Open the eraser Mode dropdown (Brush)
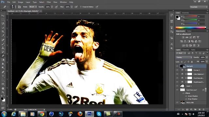Screen dimensions: 209x117 [x=33, y=7]
